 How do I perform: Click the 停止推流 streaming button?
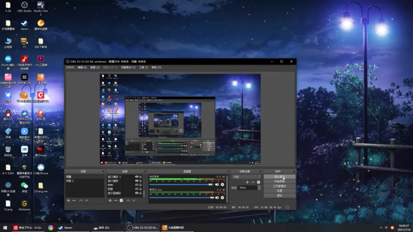click(279, 177)
